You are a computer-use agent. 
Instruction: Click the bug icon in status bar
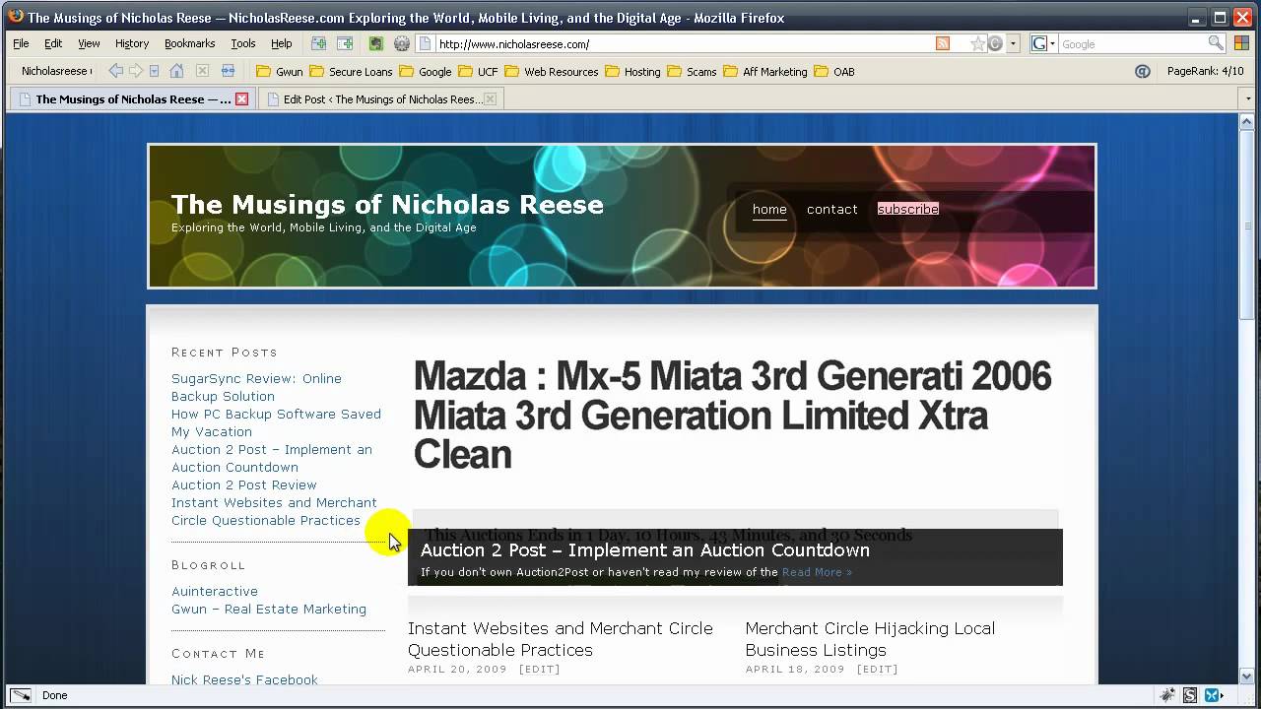pos(1168,695)
